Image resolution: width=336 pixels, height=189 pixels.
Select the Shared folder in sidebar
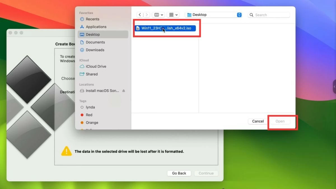(x=92, y=74)
